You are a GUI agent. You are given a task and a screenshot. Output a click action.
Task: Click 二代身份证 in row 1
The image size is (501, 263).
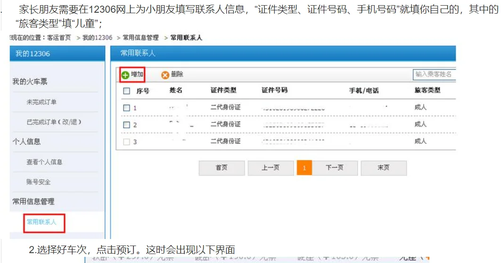point(226,107)
